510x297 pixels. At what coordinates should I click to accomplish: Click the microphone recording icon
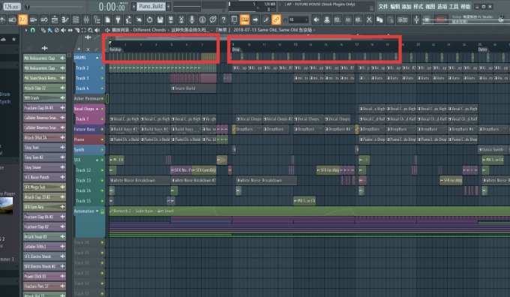[192, 19]
